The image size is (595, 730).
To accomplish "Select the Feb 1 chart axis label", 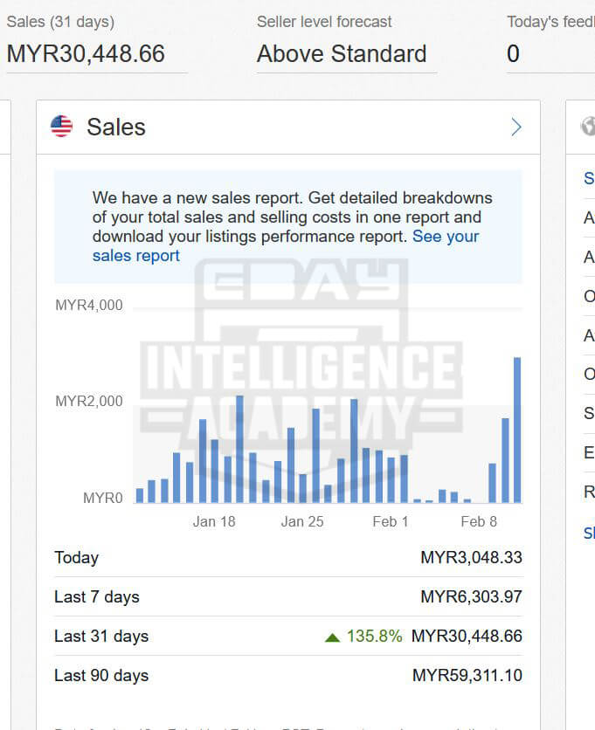I will click(x=390, y=522).
